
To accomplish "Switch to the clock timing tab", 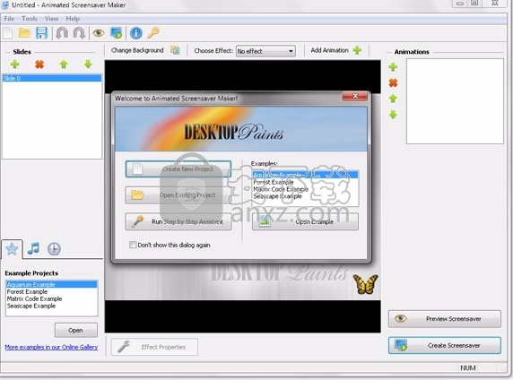I will tap(54, 249).
